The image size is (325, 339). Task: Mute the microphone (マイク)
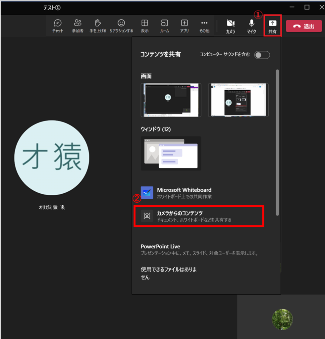251,26
